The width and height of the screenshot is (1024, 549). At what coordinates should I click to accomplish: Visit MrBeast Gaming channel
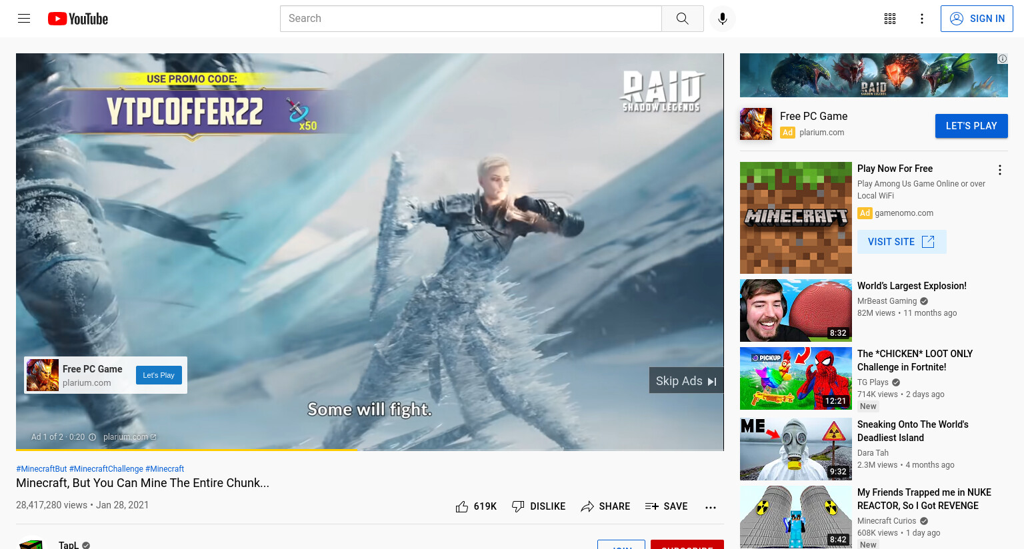point(887,301)
